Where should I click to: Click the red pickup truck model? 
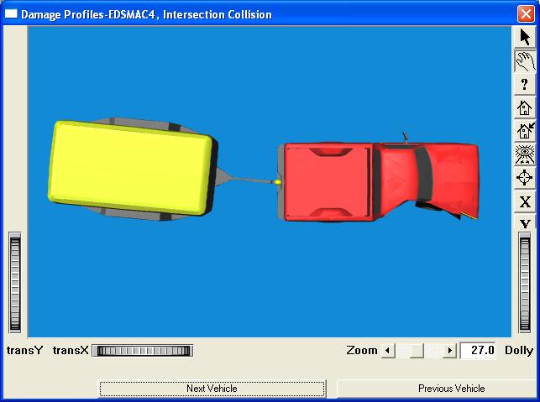point(378,180)
